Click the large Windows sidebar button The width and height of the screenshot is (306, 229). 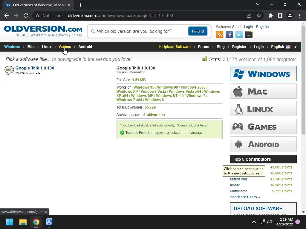click(x=263, y=73)
